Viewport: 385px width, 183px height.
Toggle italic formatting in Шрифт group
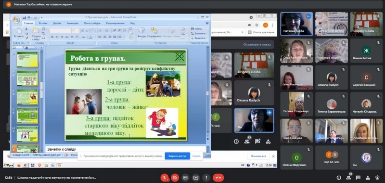[x=57, y=37]
